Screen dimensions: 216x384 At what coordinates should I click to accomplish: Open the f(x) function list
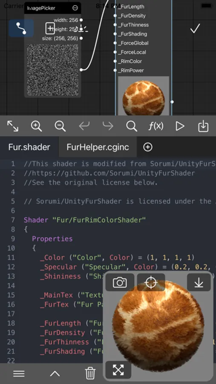156,126
